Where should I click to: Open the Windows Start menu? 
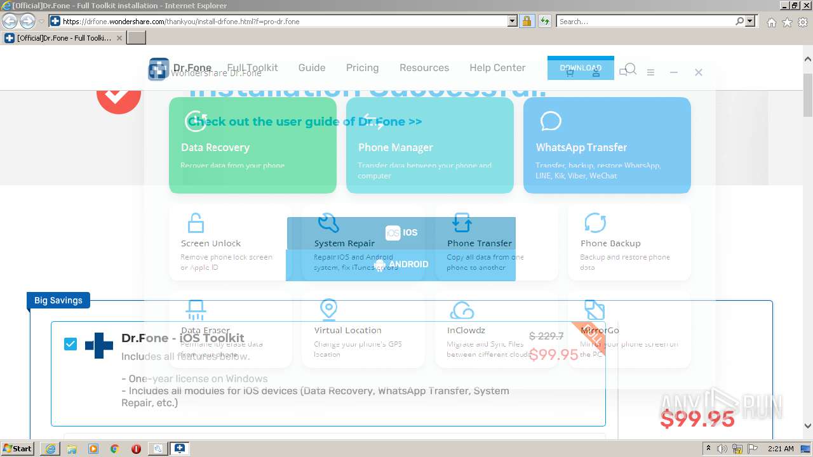tap(17, 449)
